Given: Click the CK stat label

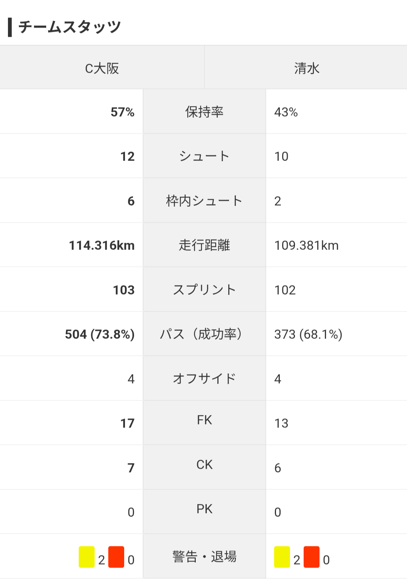Looking at the screenshot, I should pos(204,465).
